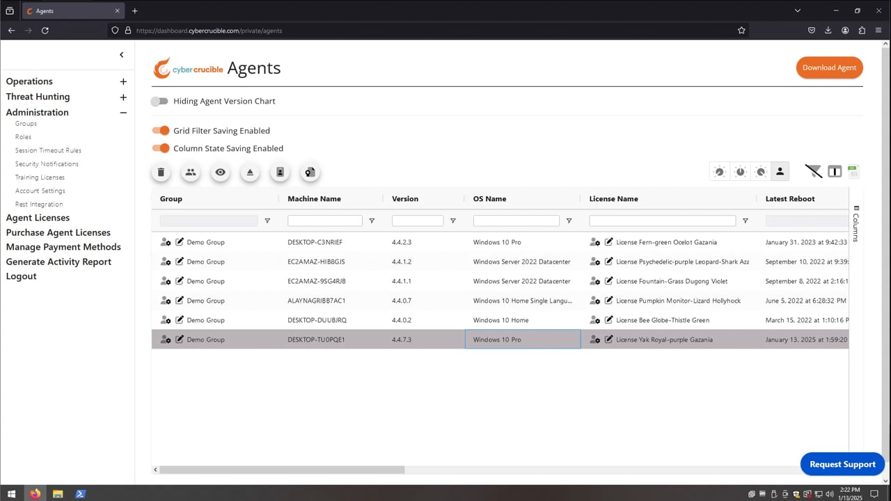The image size is (891, 501).
Task: Click the Version filter input field
Action: (x=418, y=221)
